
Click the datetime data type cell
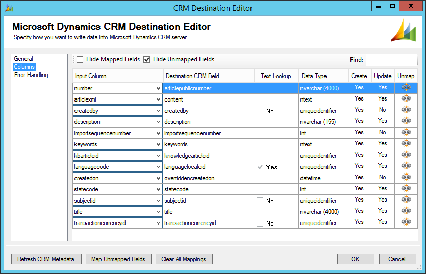[323, 178]
